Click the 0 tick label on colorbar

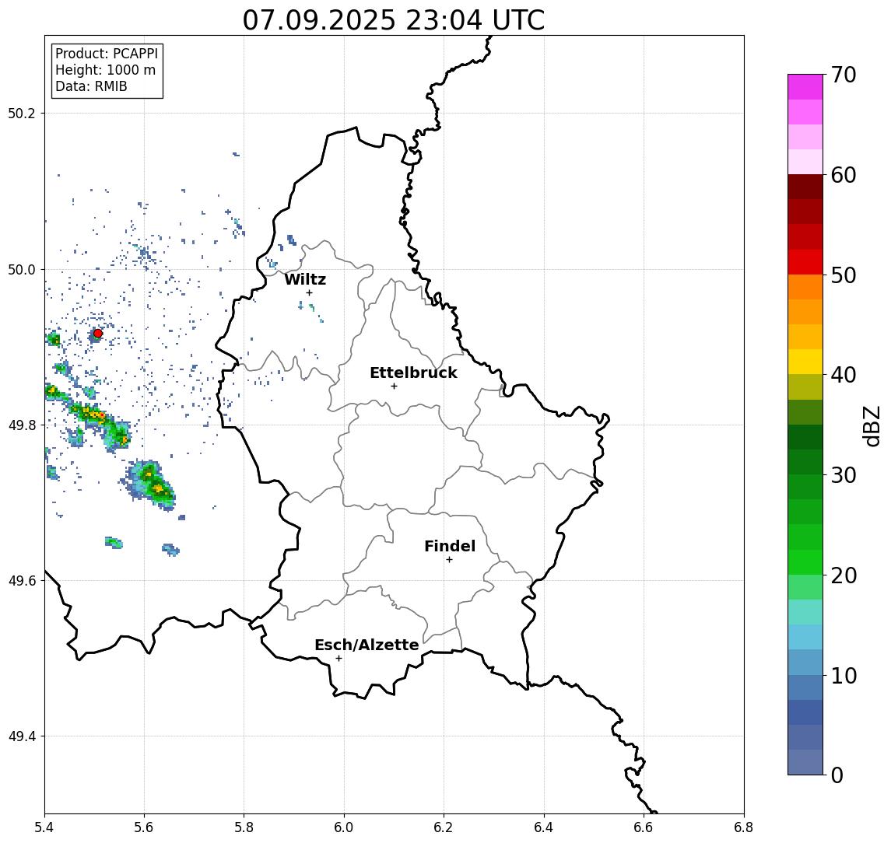(x=837, y=775)
